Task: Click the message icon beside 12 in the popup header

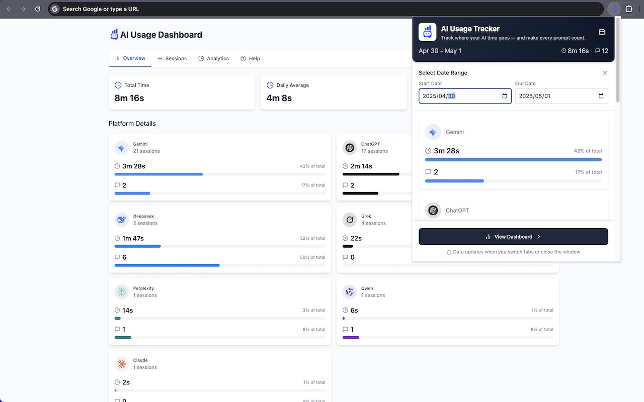Action: click(598, 51)
